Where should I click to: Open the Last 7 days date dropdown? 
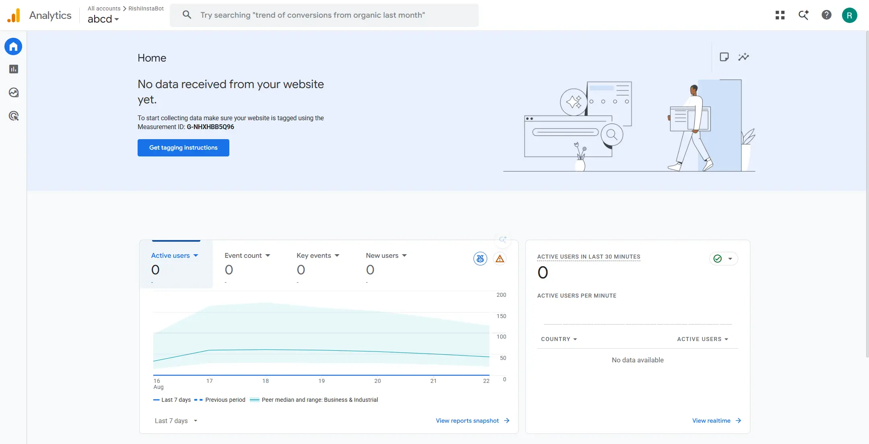[176, 421]
